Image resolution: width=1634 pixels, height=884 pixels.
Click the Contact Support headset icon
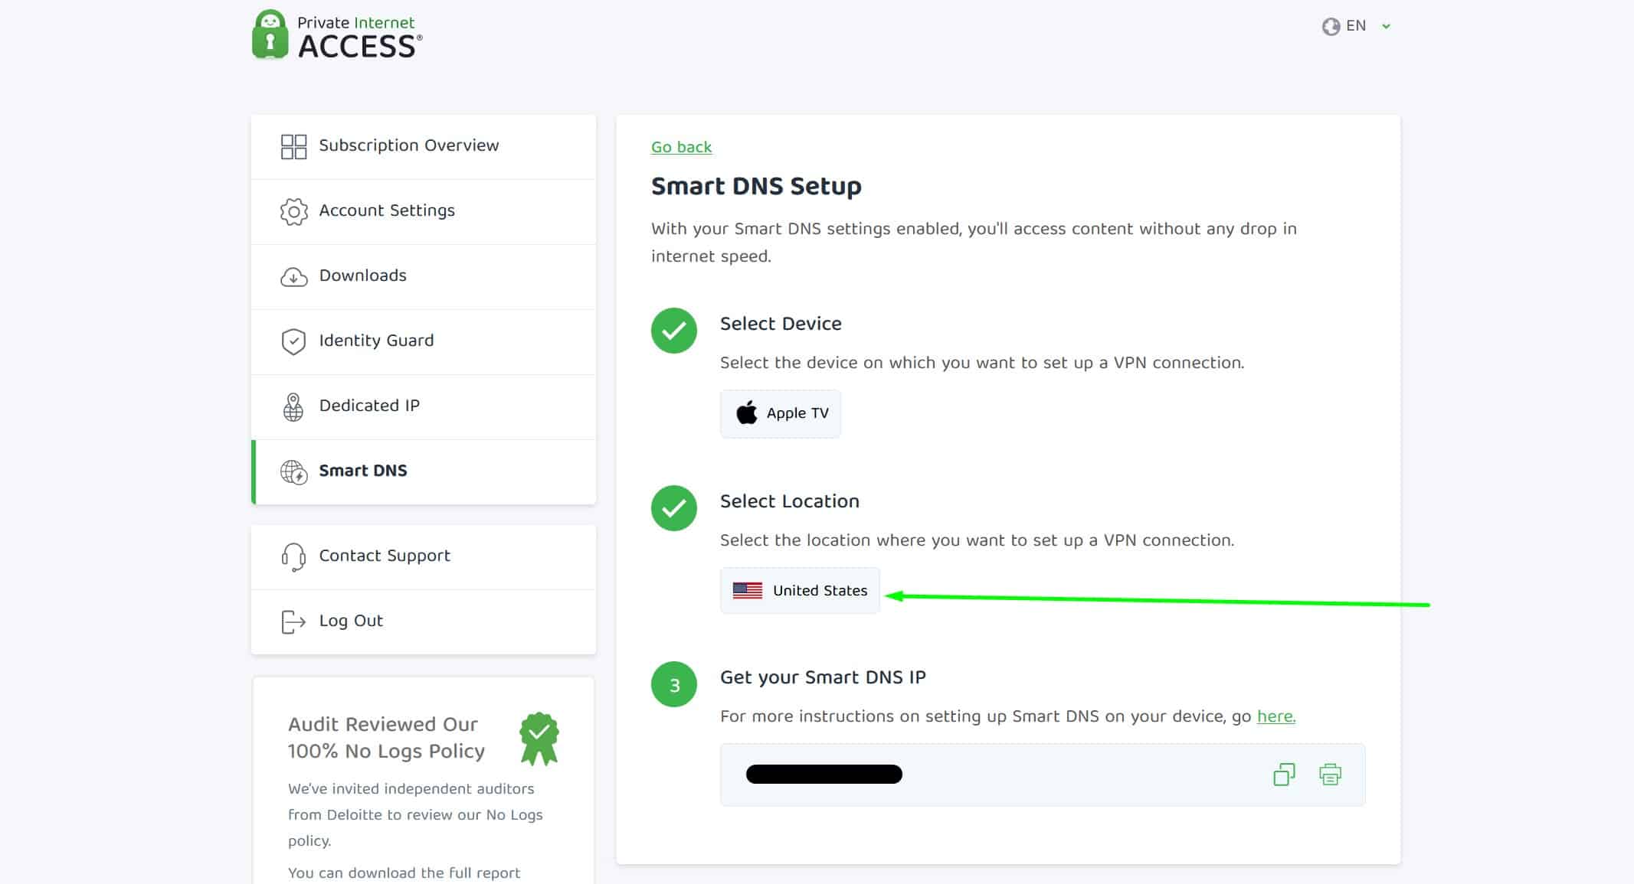pos(293,556)
